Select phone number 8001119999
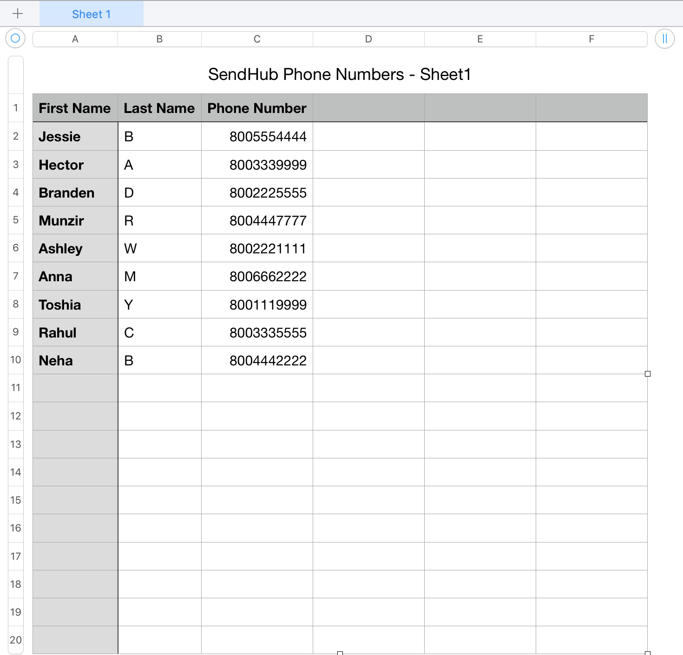 click(257, 304)
